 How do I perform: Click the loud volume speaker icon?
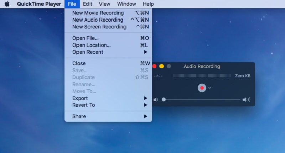pyautogui.click(x=246, y=100)
